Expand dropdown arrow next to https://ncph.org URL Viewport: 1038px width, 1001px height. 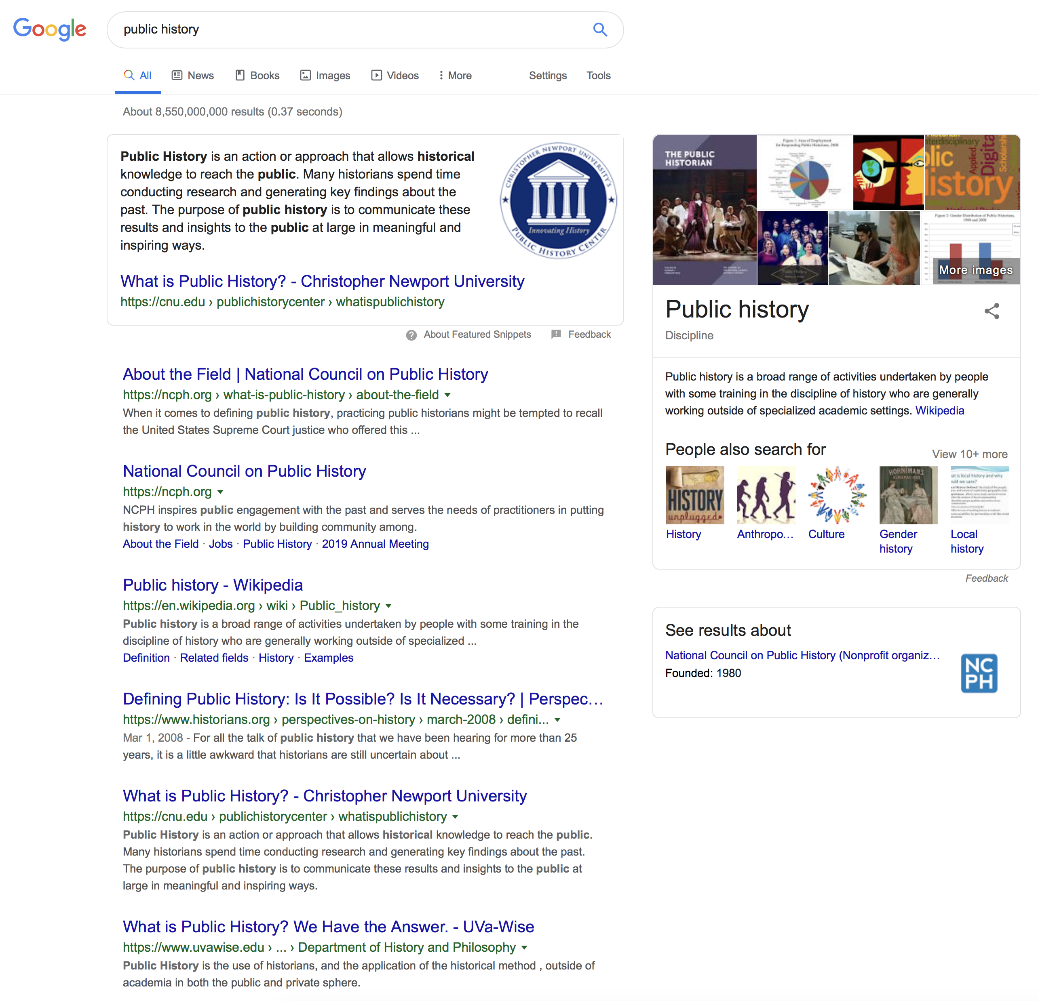click(x=220, y=492)
